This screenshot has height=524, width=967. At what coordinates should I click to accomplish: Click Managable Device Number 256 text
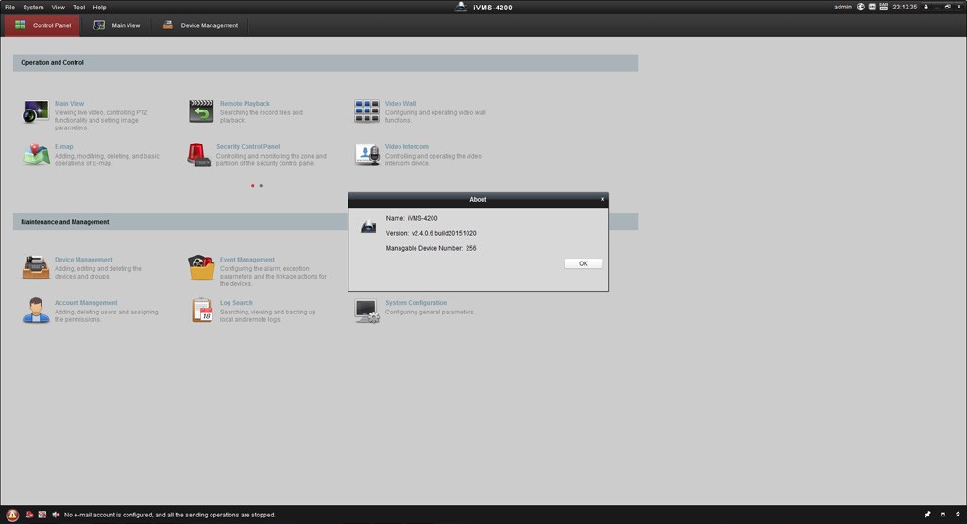[431, 248]
